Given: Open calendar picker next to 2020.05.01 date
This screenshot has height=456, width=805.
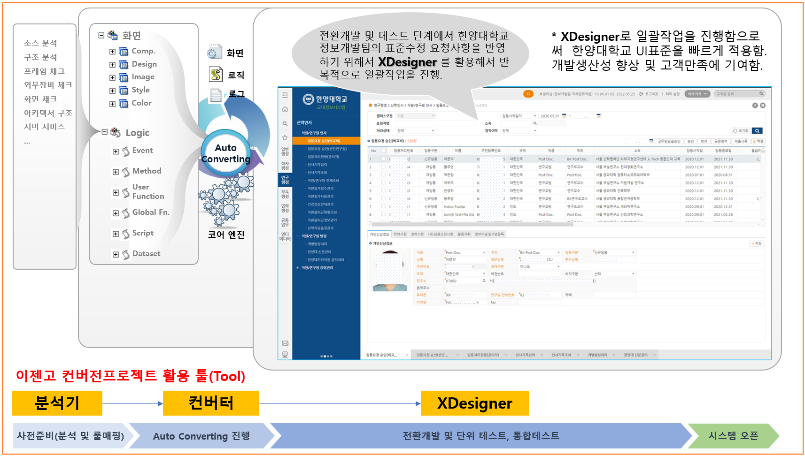Looking at the screenshot, I should point(564,115).
